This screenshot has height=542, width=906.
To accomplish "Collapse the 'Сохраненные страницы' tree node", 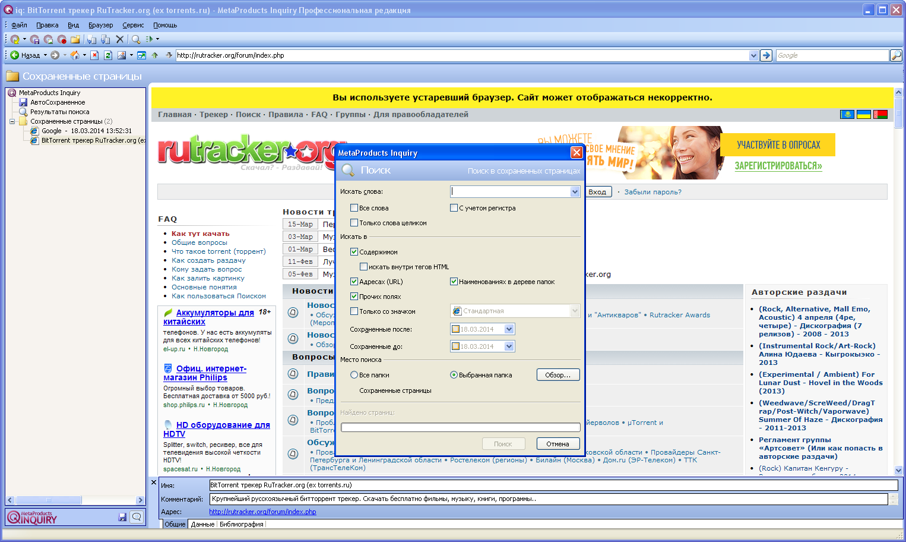I will [12, 121].
